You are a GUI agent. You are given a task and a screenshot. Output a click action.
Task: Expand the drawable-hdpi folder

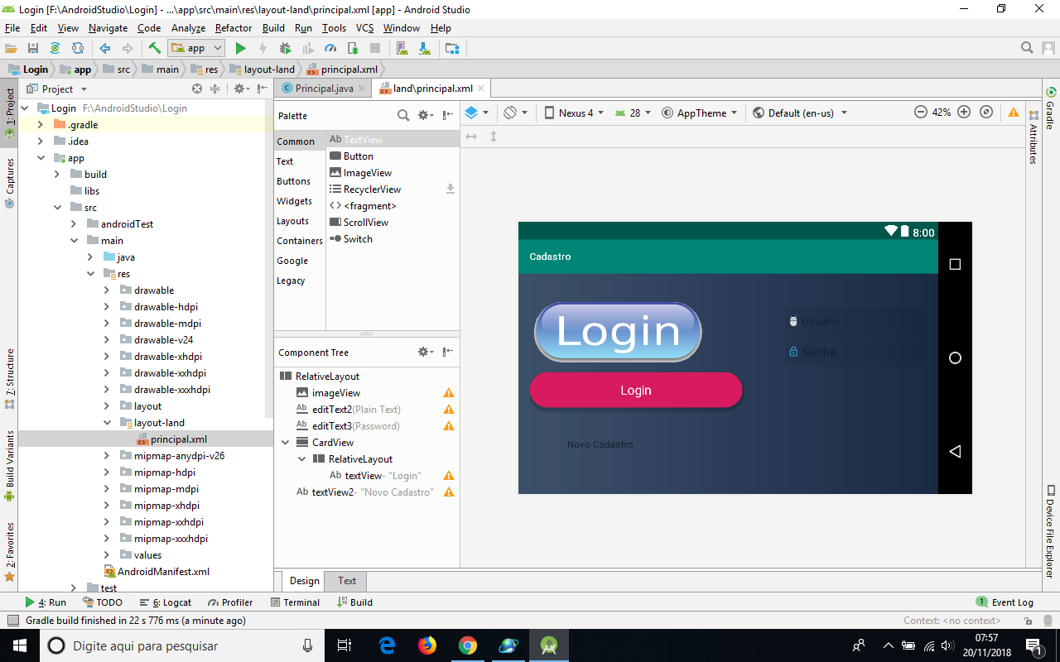pos(107,307)
